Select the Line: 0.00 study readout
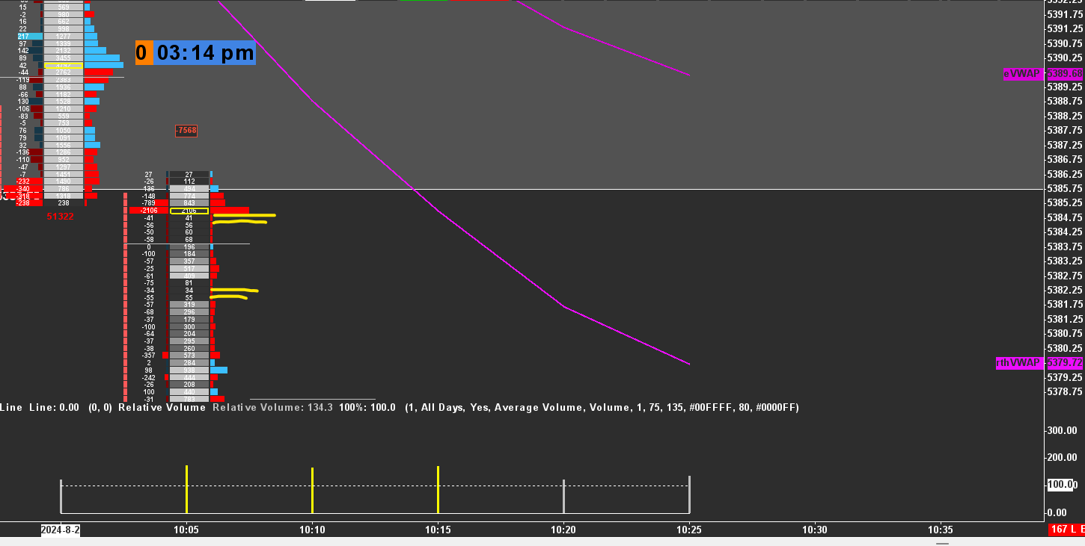This screenshot has width=1085, height=546. (54, 408)
